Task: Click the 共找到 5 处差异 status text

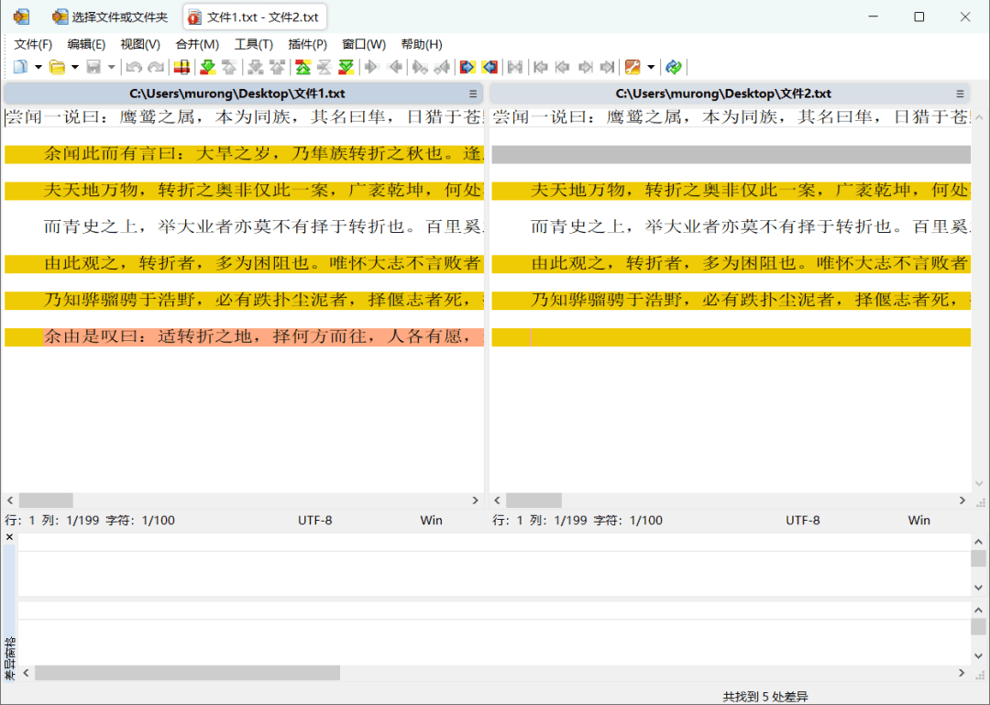Action: point(765,697)
